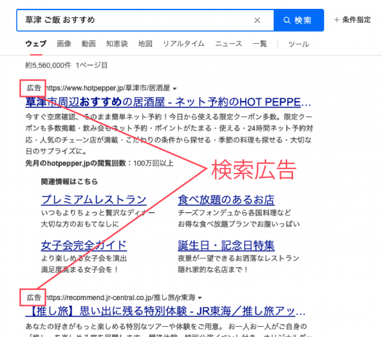Switch to the 動画 tab
The height and width of the screenshot is (337, 382).
point(88,44)
